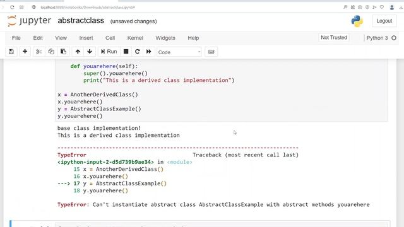Click the TypeError message at bottom of traceback

213,204
